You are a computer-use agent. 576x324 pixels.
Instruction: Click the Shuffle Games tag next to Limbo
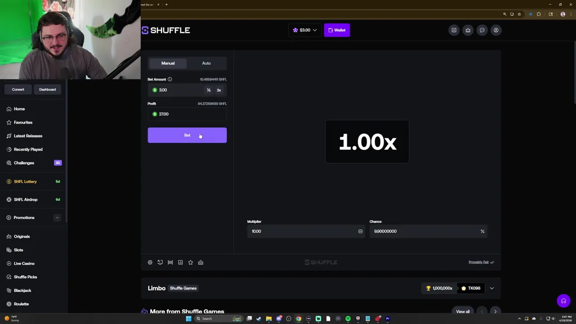(183, 288)
